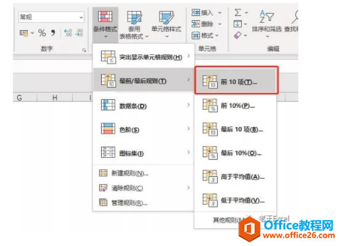Select 前 10 项(T) menu option
Viewport: 339px width, 246px height.
[x=236, y=80]
